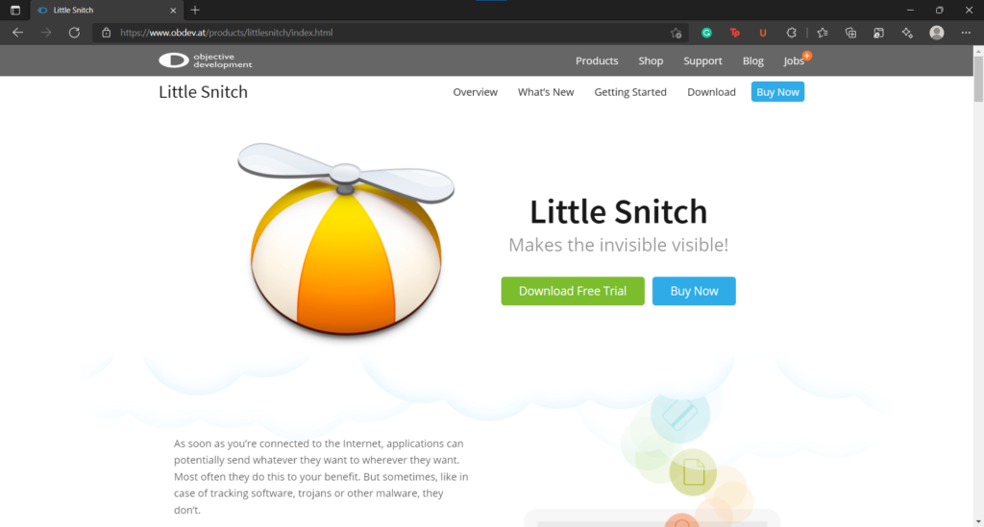Open the red Tp extension
Screen dimensions: 984x527
tap(735, 33)
